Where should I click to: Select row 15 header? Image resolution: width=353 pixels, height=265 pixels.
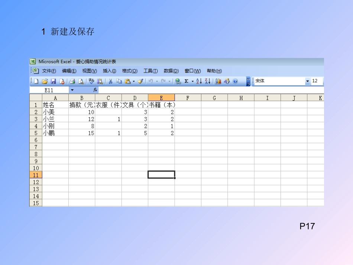pyautogui.click(x=36, y=203)
